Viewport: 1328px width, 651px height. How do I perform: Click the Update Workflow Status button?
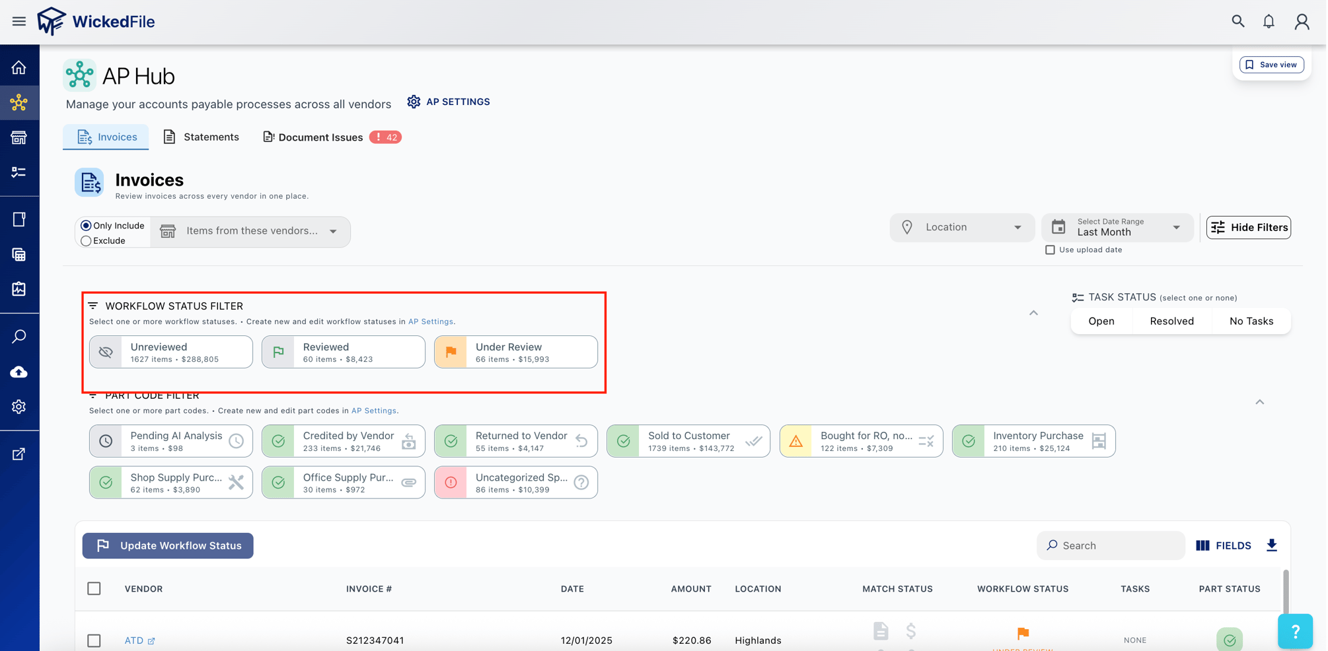pos(168,545)
